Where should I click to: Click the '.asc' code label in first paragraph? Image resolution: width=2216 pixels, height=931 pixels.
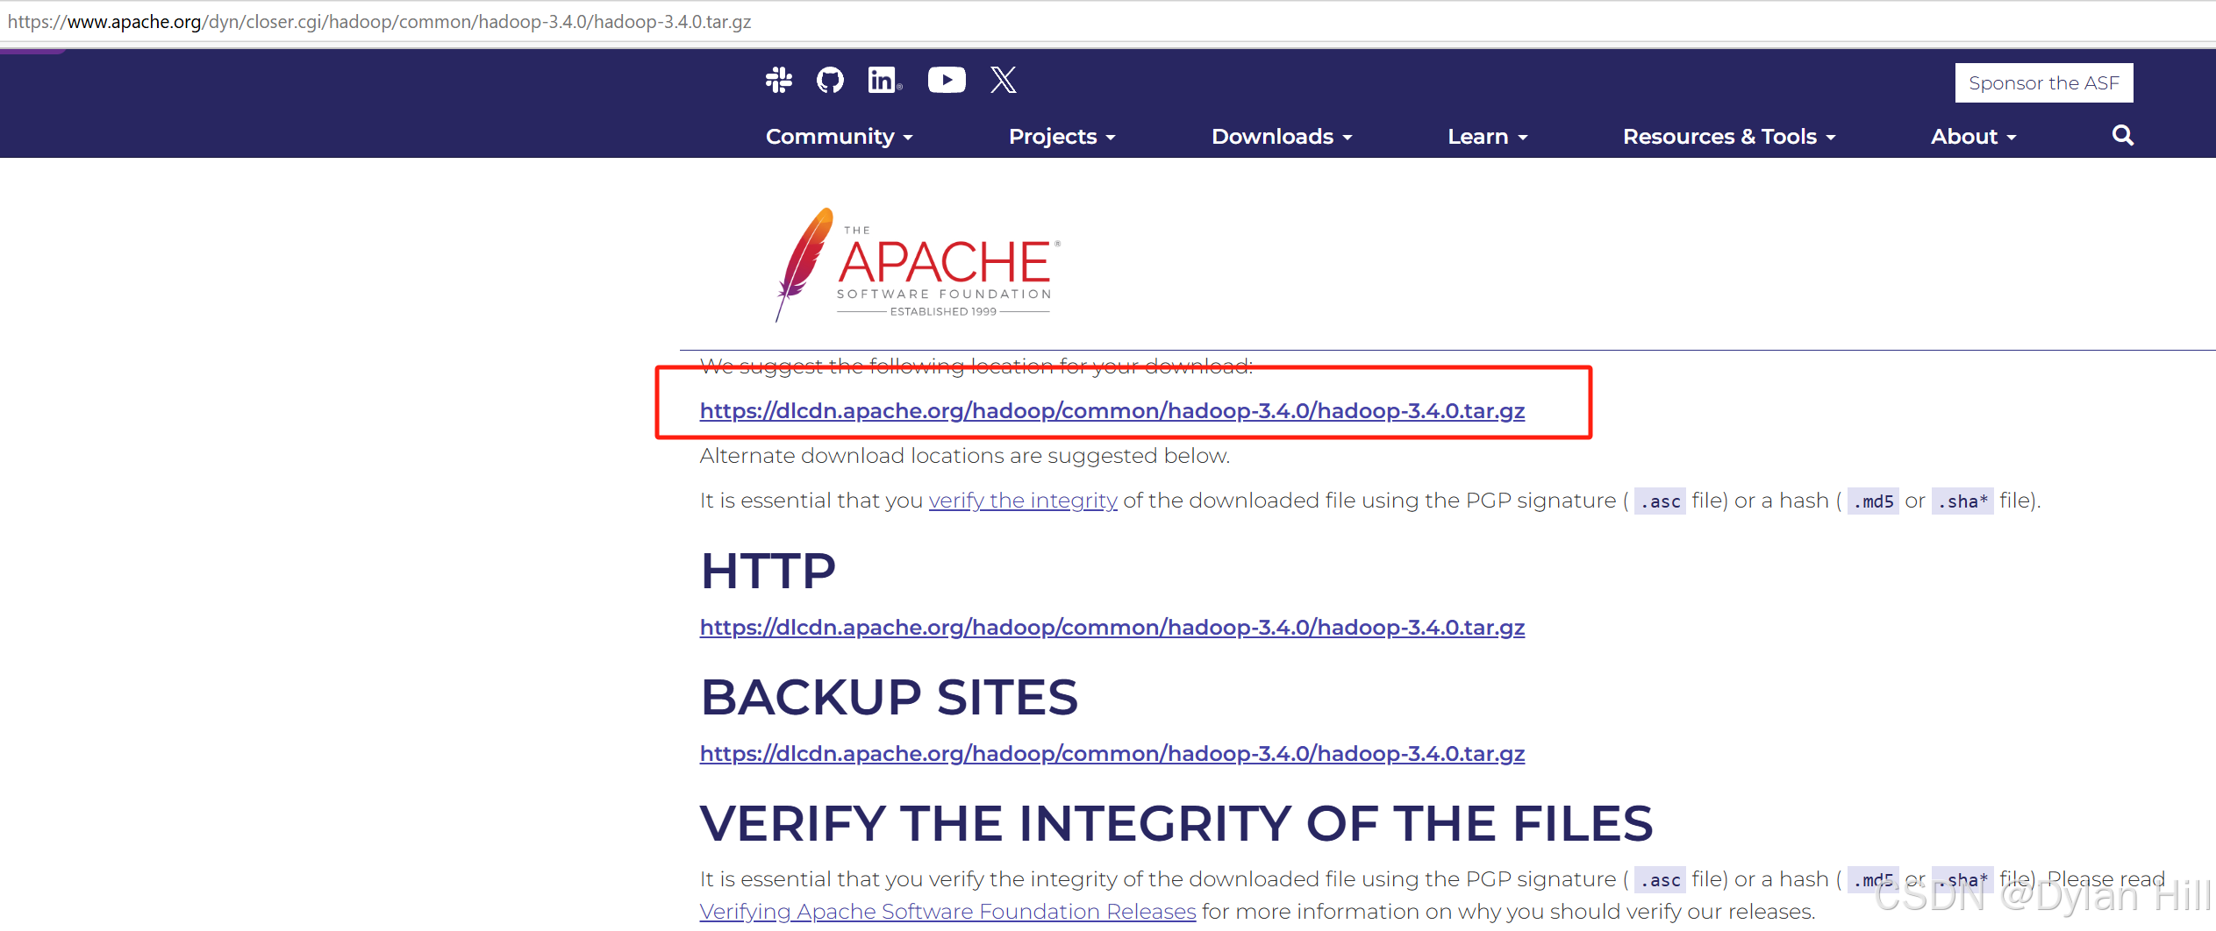[x=1660, y=501]
